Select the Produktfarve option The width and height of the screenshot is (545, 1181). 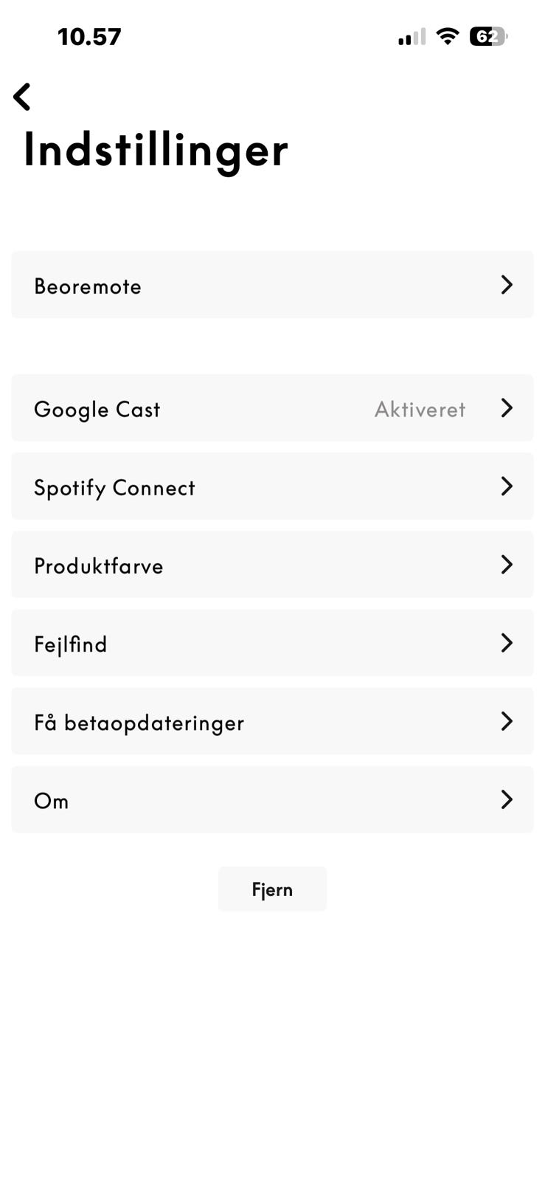point(99,565)
